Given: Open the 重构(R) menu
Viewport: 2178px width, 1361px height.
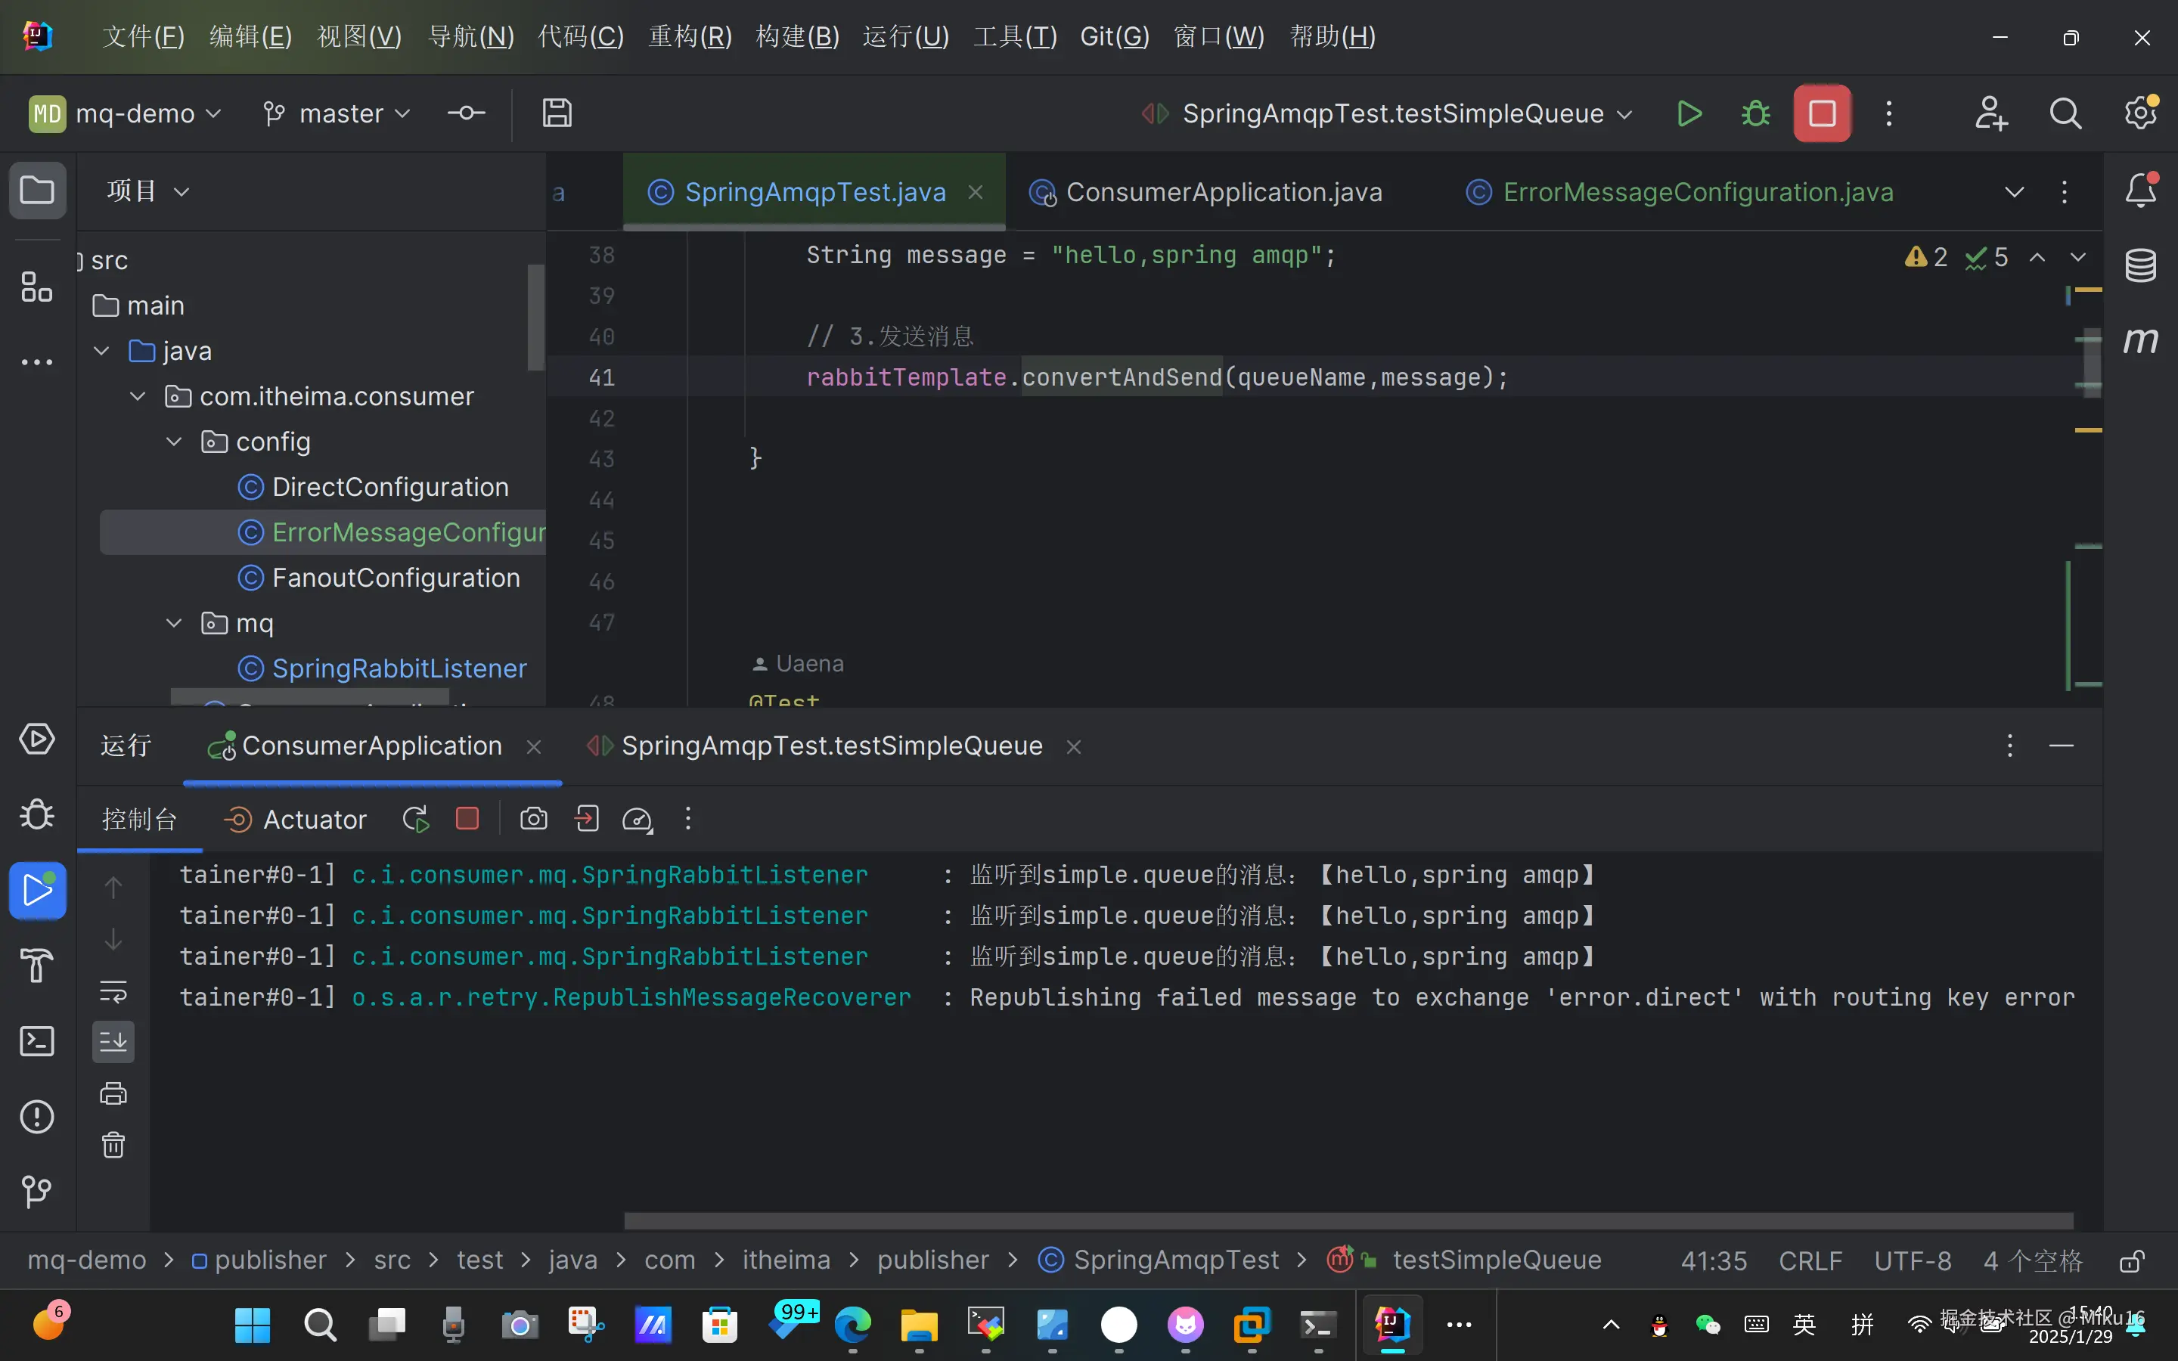Looking at the screenshot, I should pyautogui.click(x=690, y=37).
